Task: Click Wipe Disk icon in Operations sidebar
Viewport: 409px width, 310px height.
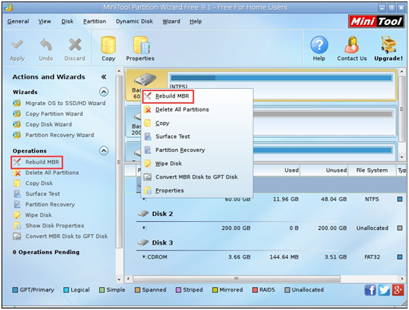Action: tap(17, 215)
